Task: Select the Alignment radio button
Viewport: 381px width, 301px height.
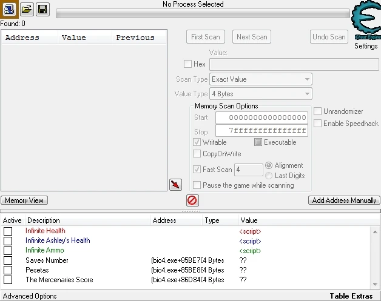Action: [269, 165]
